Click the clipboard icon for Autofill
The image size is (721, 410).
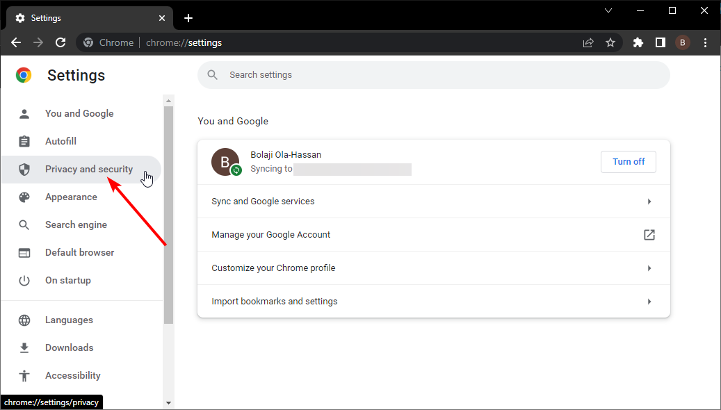(x=24, y=142)
